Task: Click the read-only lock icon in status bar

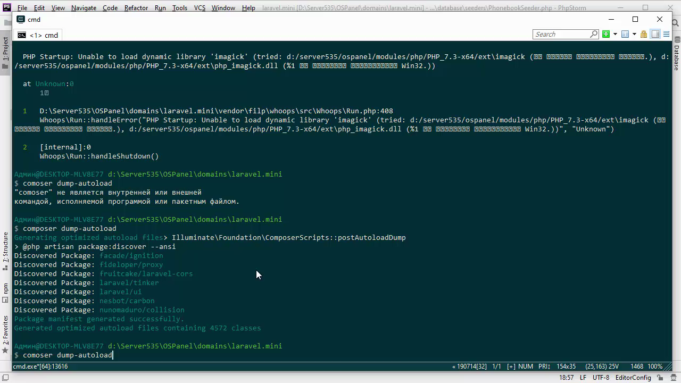Action: 660,377
